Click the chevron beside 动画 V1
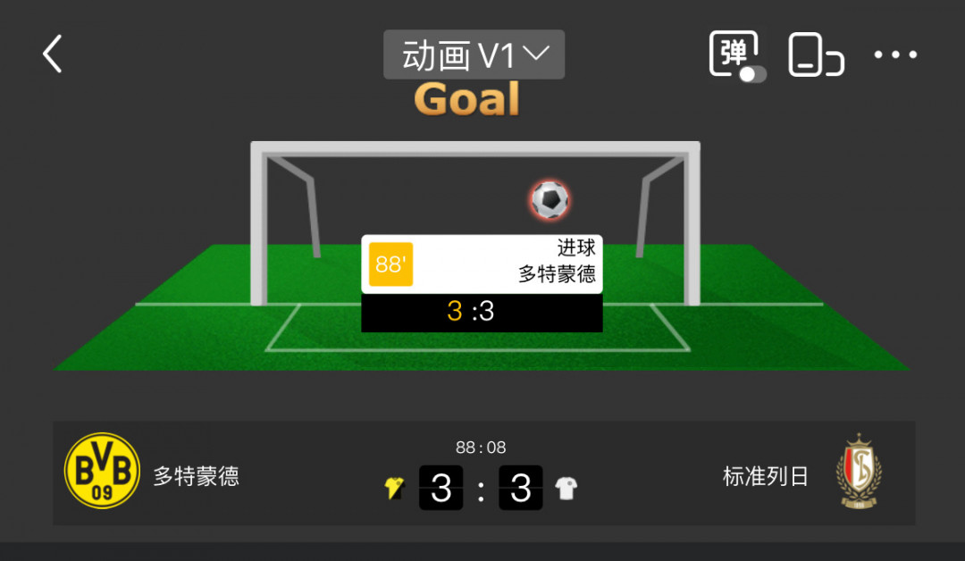This screenshot has width=965, height=561. coord(537,54)
